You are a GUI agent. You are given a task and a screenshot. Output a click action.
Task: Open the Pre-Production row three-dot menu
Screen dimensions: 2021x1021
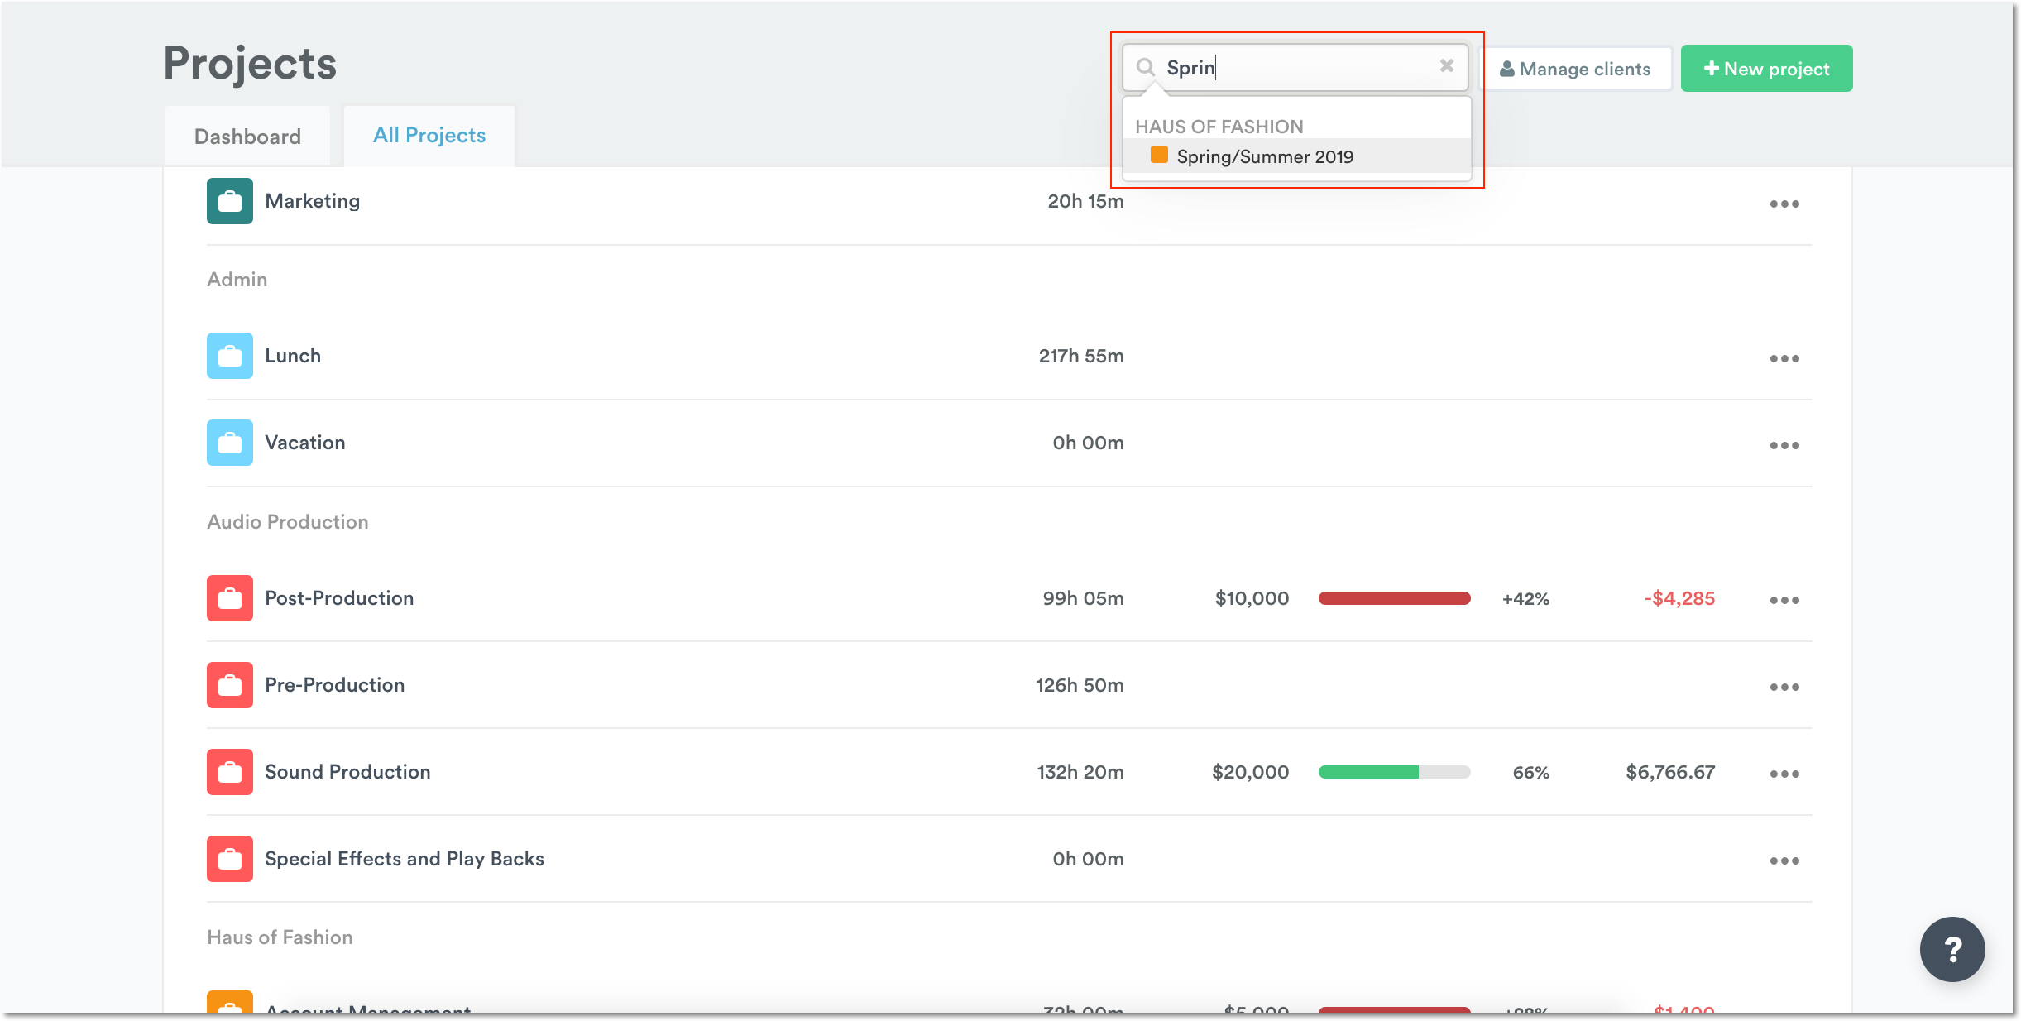click(1784, 687)
